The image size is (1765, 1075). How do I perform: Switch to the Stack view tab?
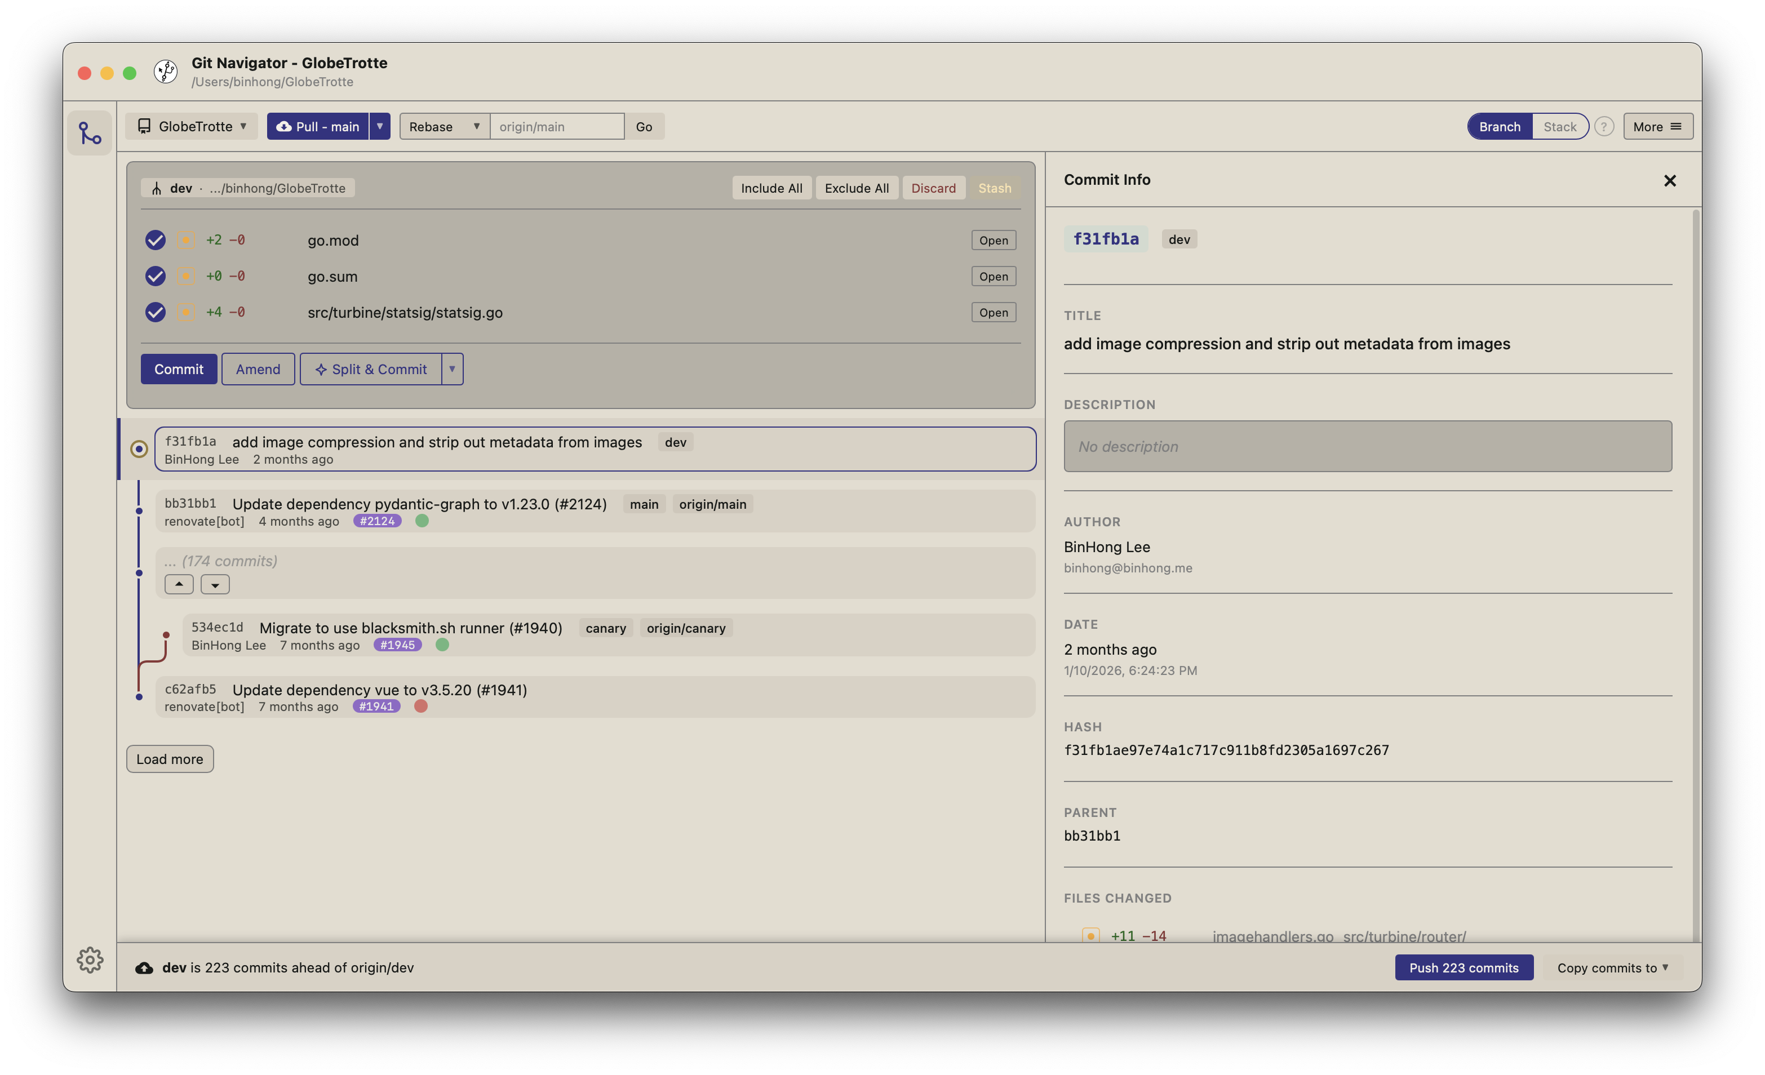(1559, 126)
